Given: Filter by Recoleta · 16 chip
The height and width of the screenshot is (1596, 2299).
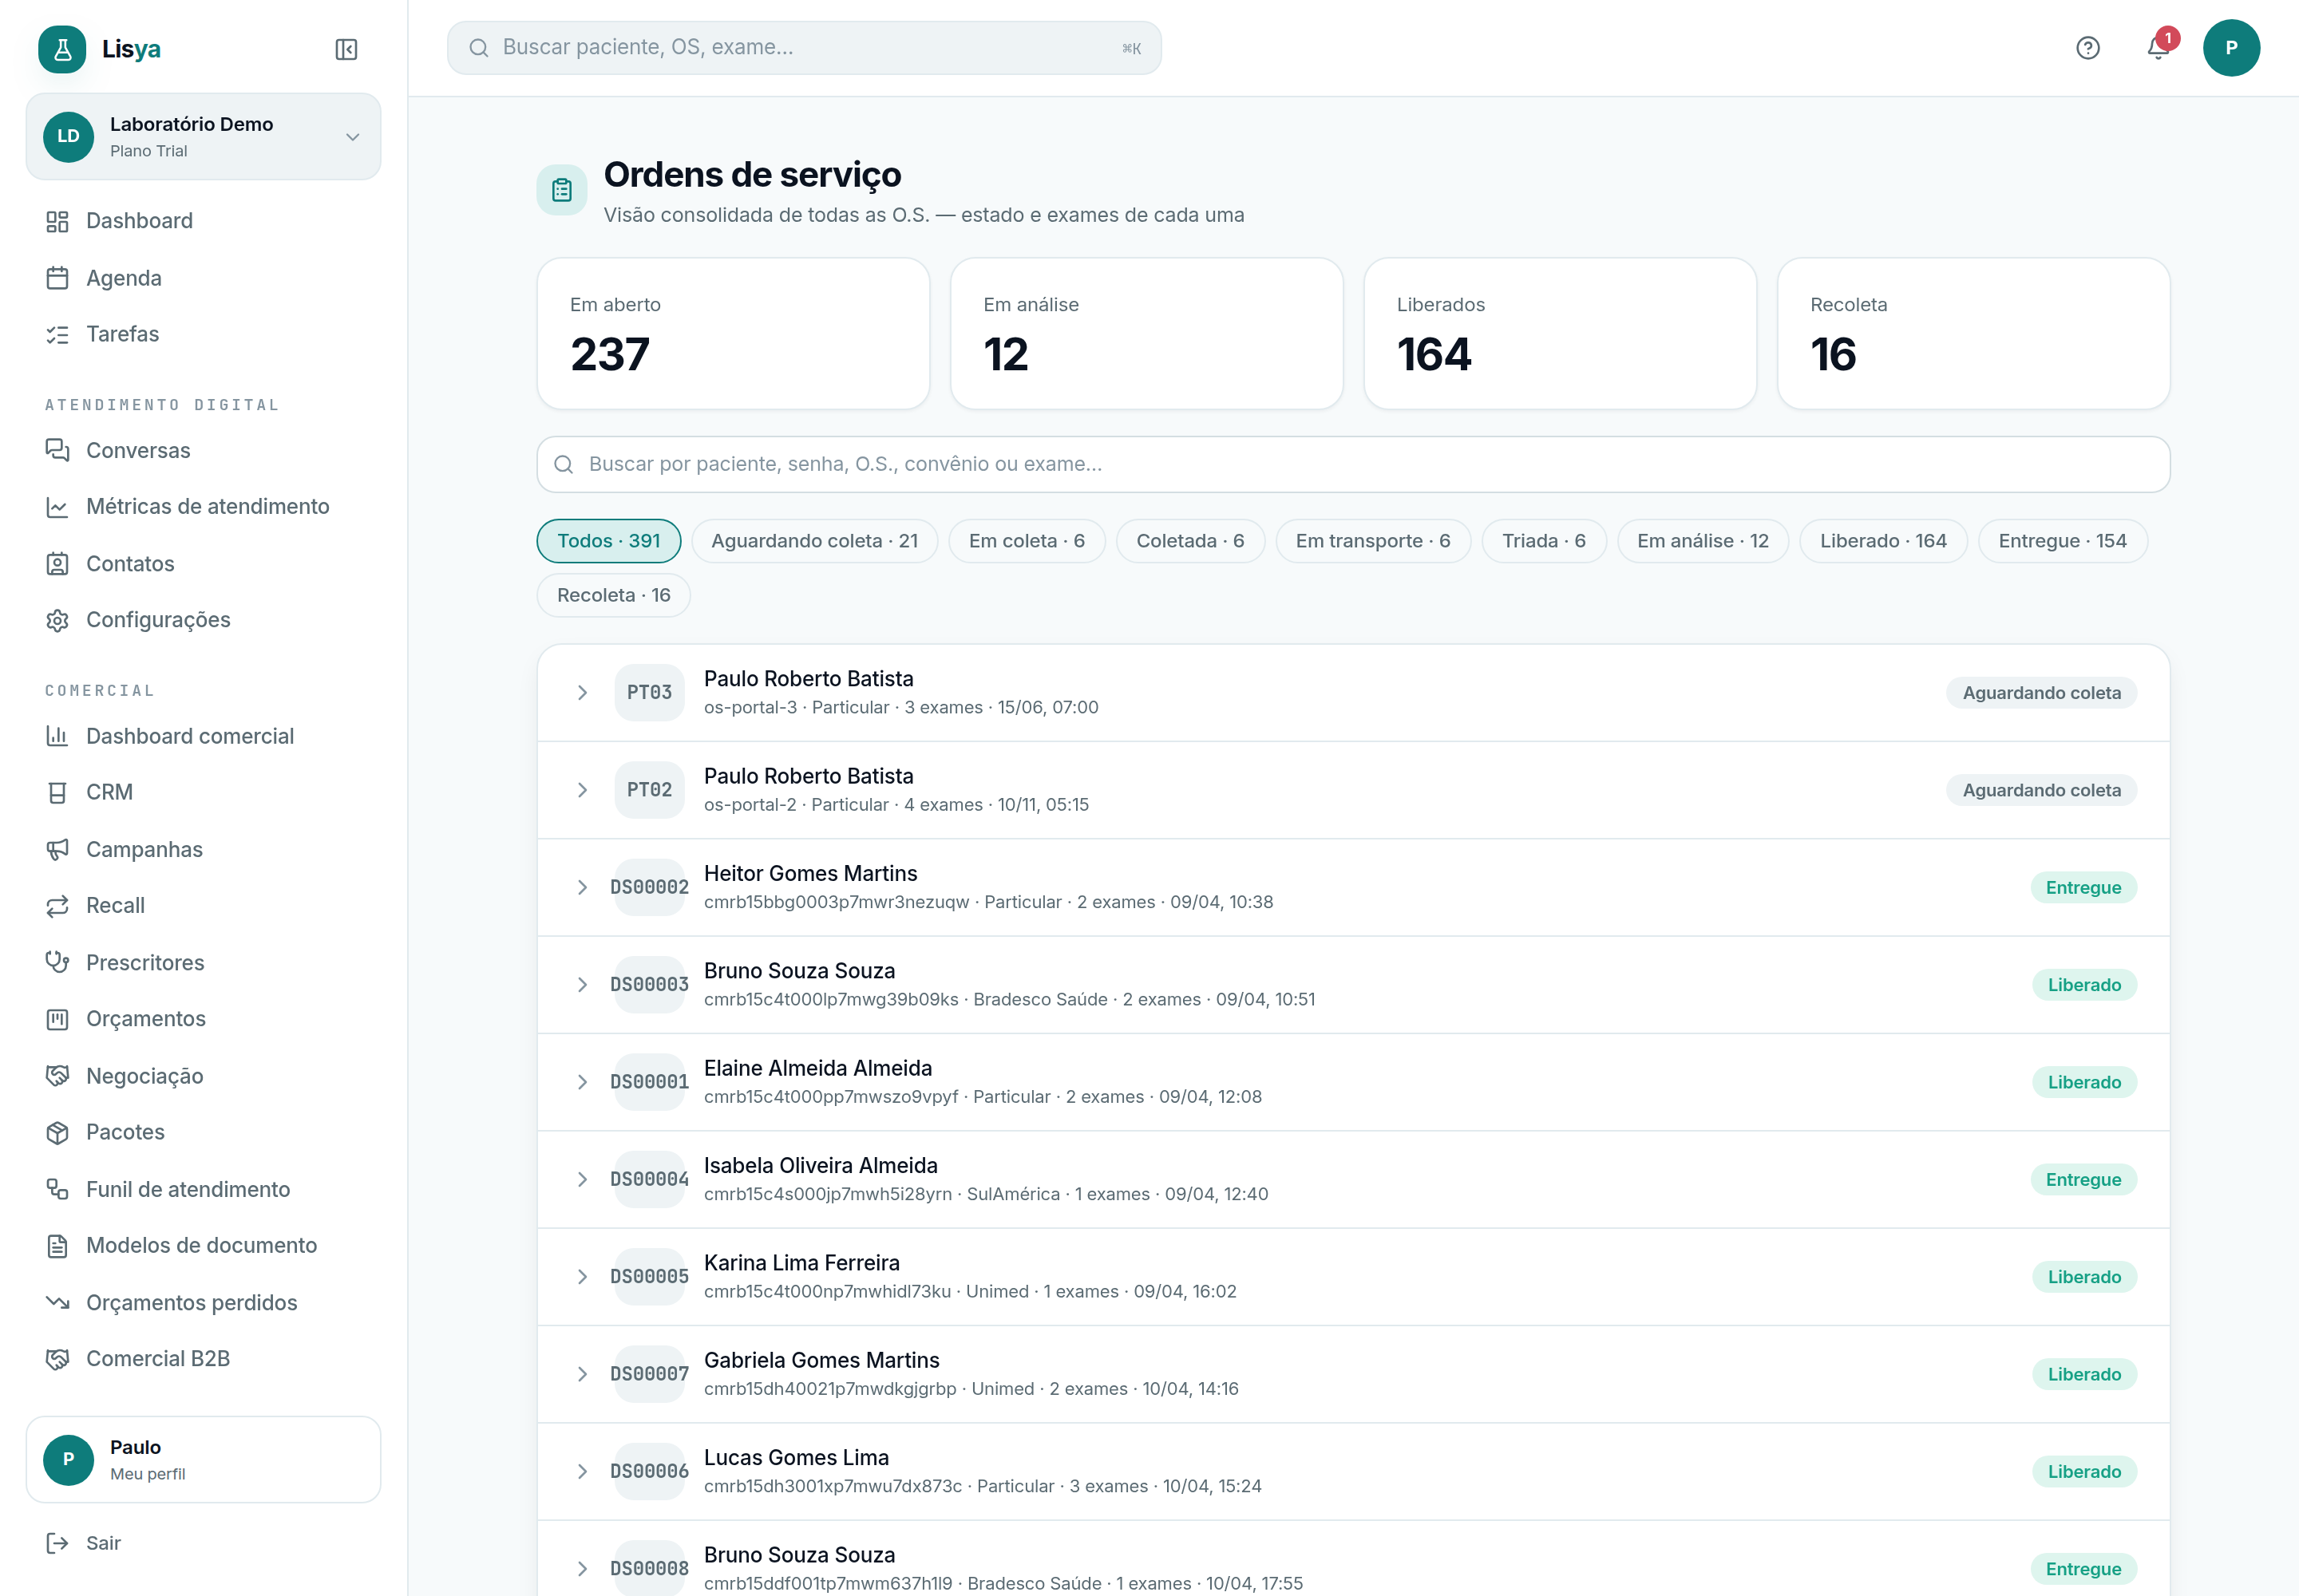Looking at the screenshot, I should click(x=613, y=595).
